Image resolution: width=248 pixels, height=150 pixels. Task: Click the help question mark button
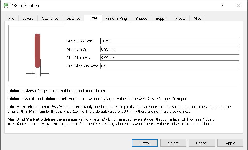pyautogui.click(x=223, y=5)
